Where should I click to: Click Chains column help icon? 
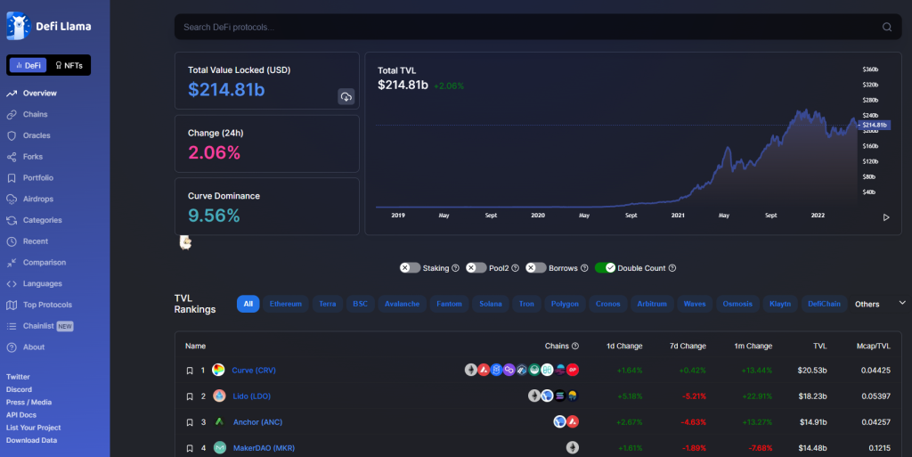click(x=575, y=346)
